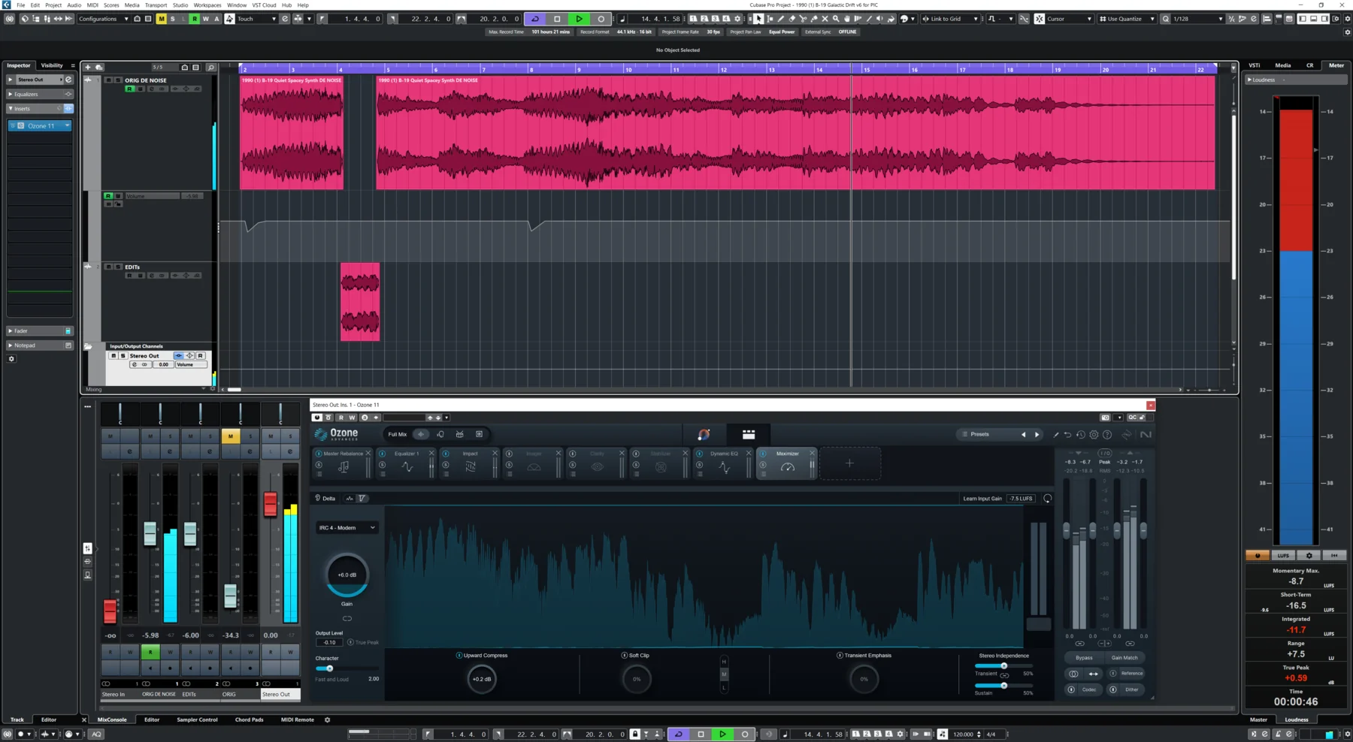The image size is (1353, 742).
Task: Open the Imager module in Ozone
Action: tap(534, 454)
